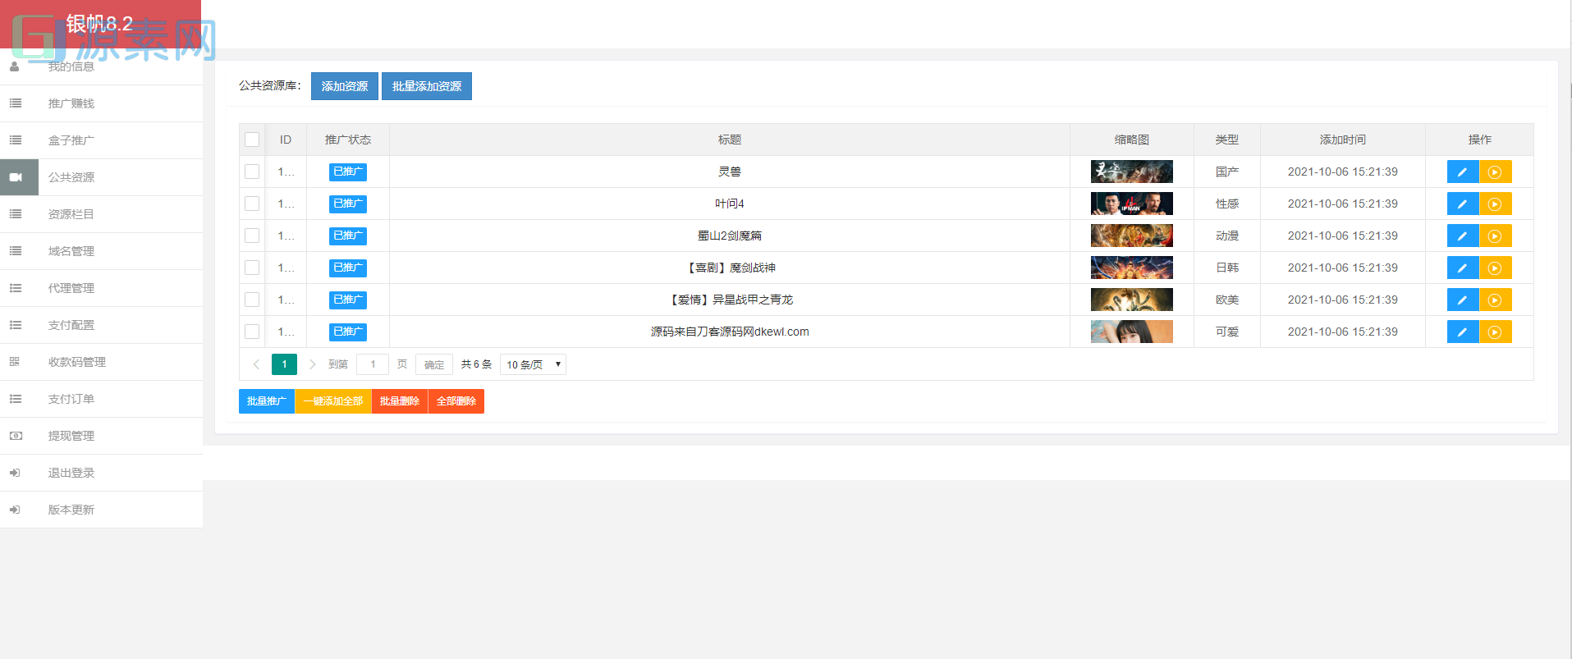Image resolution: width=1572 pixels, height=659 pixels.
Task: Click the edit icon for 【爱情】异星战甲之青龙
Action: 1462,300
